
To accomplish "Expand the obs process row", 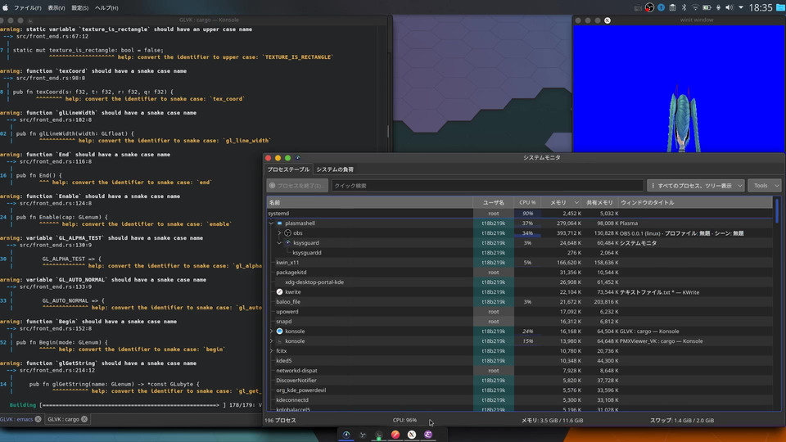I will click(279, 233).
